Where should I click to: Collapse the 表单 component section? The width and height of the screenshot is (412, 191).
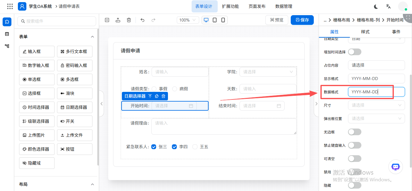(x=92, y=37)
